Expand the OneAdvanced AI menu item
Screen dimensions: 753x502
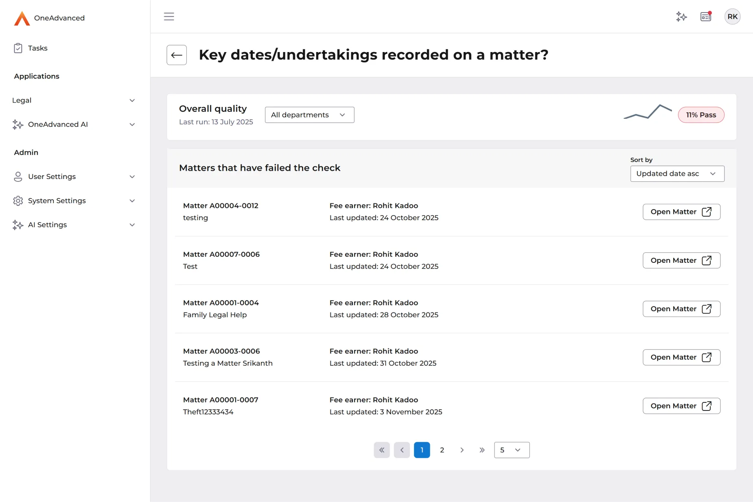point(73,124)
